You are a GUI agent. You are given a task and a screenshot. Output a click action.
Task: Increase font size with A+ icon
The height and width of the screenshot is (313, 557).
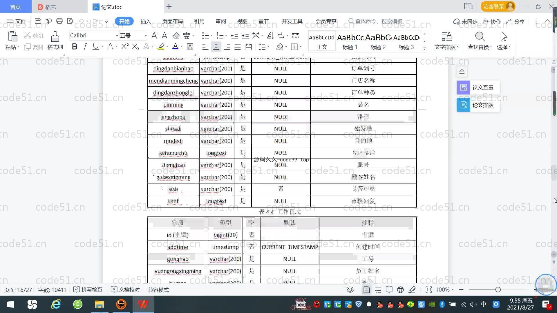(x=155, y=35)
